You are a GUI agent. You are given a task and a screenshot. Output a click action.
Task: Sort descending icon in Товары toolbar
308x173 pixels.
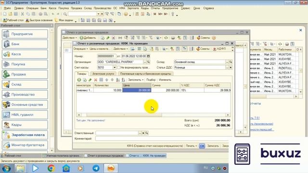[x=123, y=80]
